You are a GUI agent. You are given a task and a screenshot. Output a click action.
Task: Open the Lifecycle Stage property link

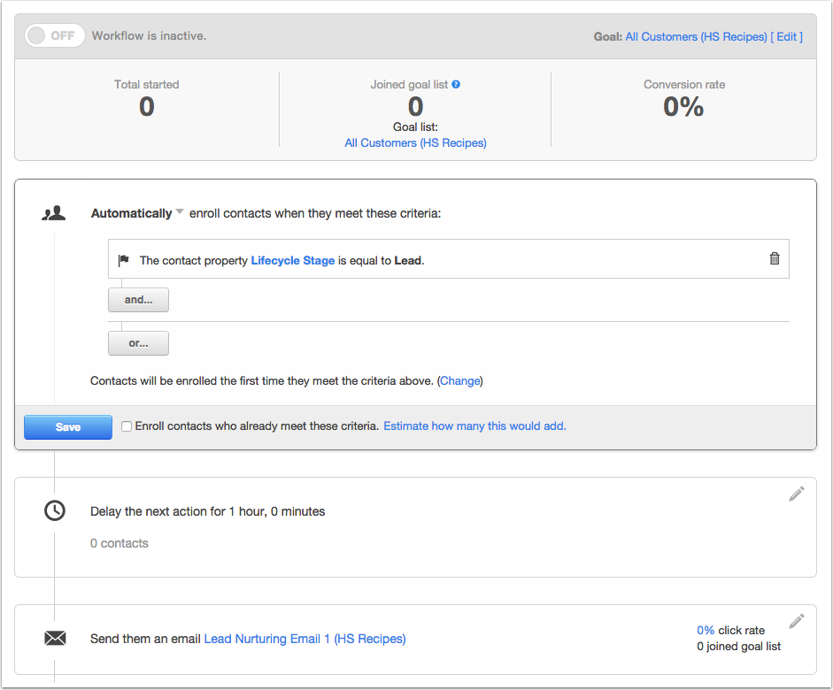293,261
